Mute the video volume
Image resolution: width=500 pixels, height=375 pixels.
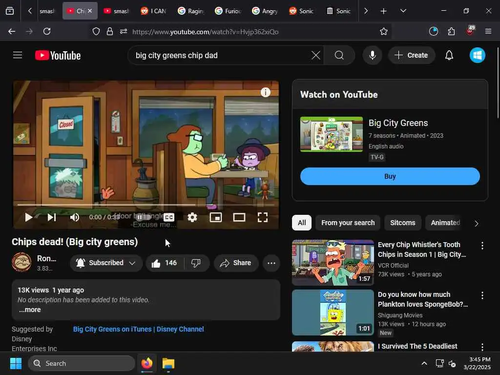click(75, 217)
